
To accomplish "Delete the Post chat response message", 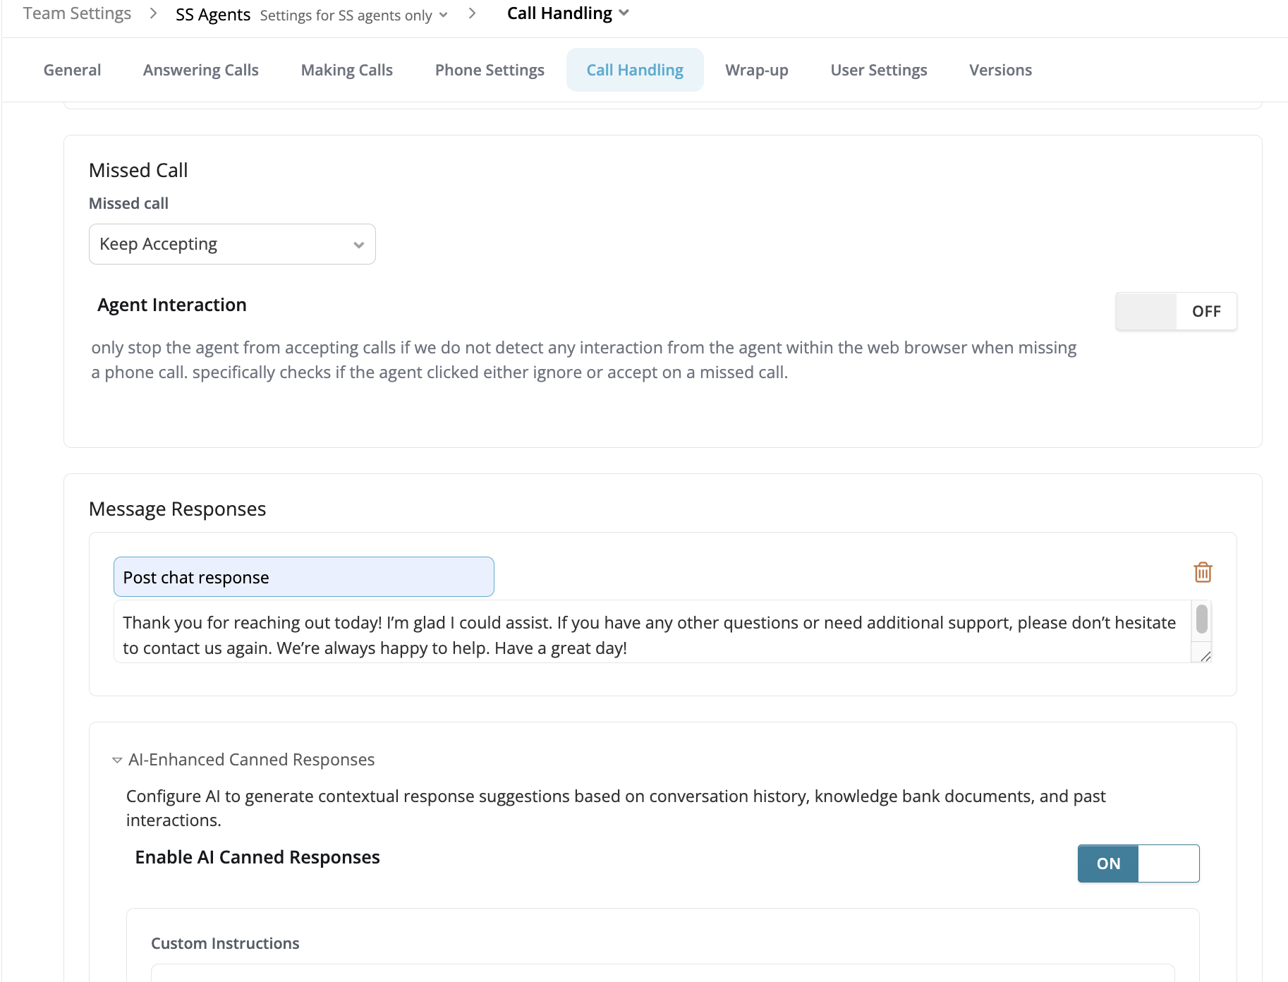I will (x=1203, y=572).
